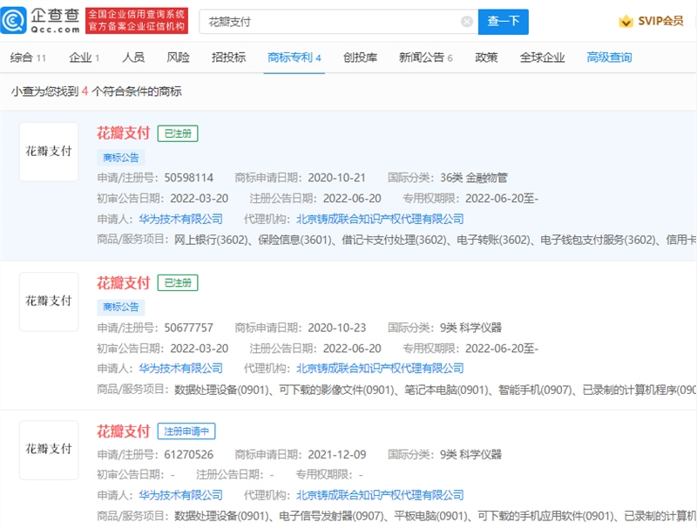Screen dimensions: 697x529
Task: Click the third result's trademark thumbnail
Action: tap(49, 450)
